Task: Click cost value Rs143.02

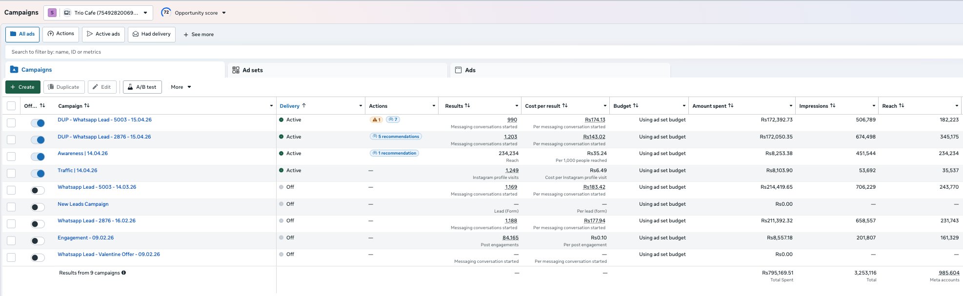Action: pos(594,137)
